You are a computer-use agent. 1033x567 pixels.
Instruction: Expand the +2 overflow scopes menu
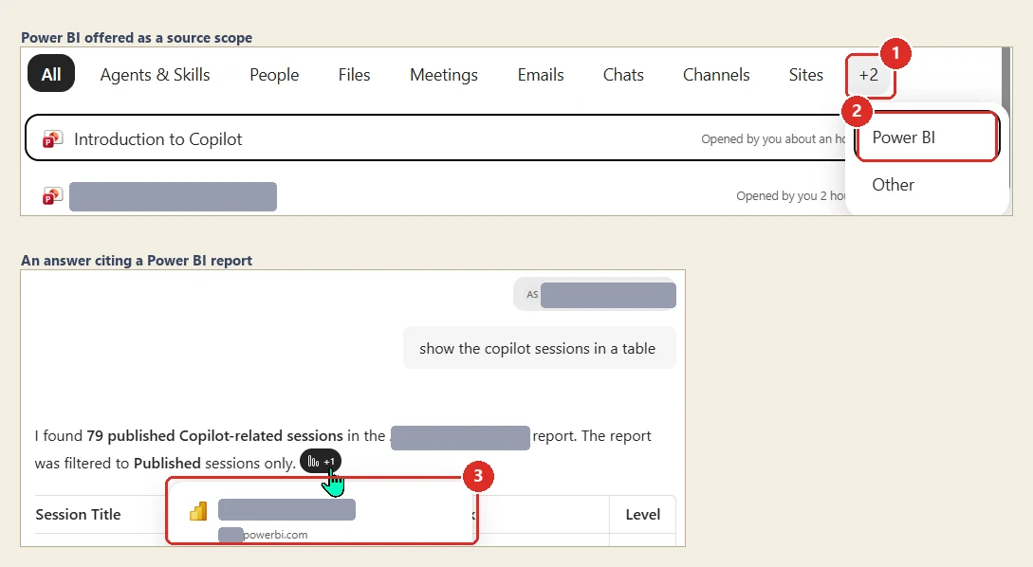869,75
